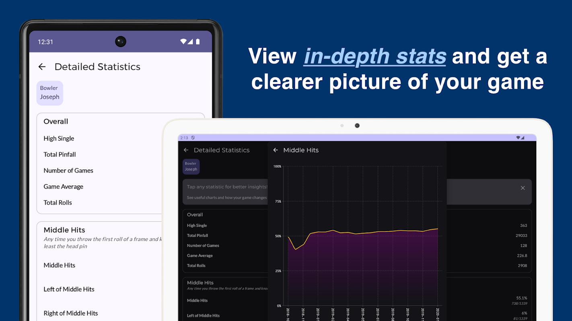Image resolution: width=572 pixels, height=321 pixels.
Task: Open the Number of Games statistic on the phone
Action: [68, 171]
